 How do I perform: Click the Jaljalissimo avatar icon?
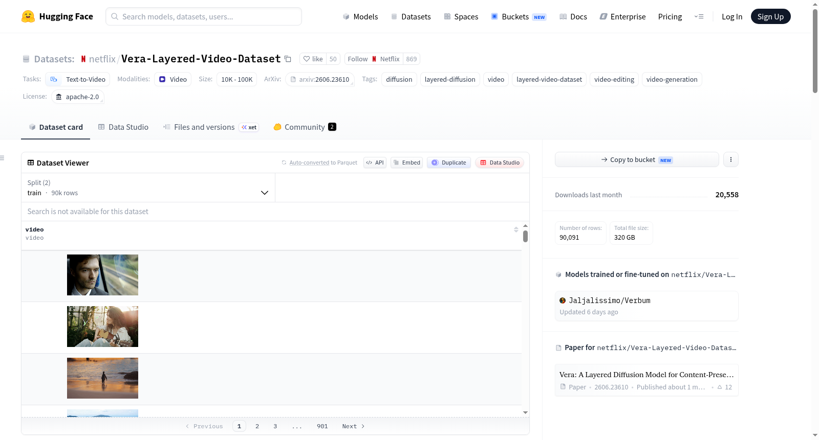[563, 300]
